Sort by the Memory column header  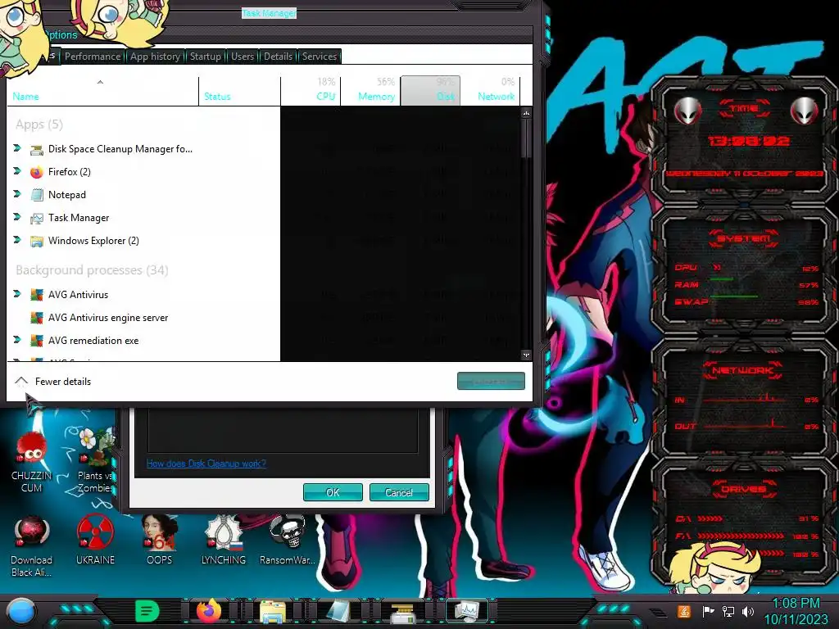(371, 90)
